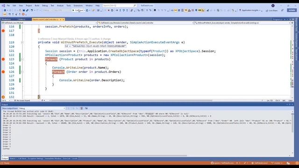Open the Project menu
Viewport: 299px width, 168px height.
tap(29, 6)
